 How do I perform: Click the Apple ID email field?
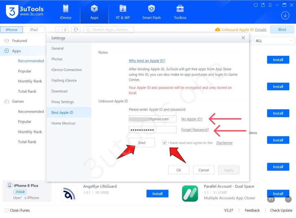152,119
